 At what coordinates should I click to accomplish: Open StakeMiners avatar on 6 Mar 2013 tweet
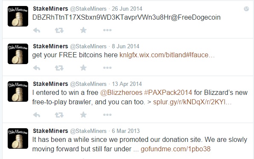(x=18, y=138)
